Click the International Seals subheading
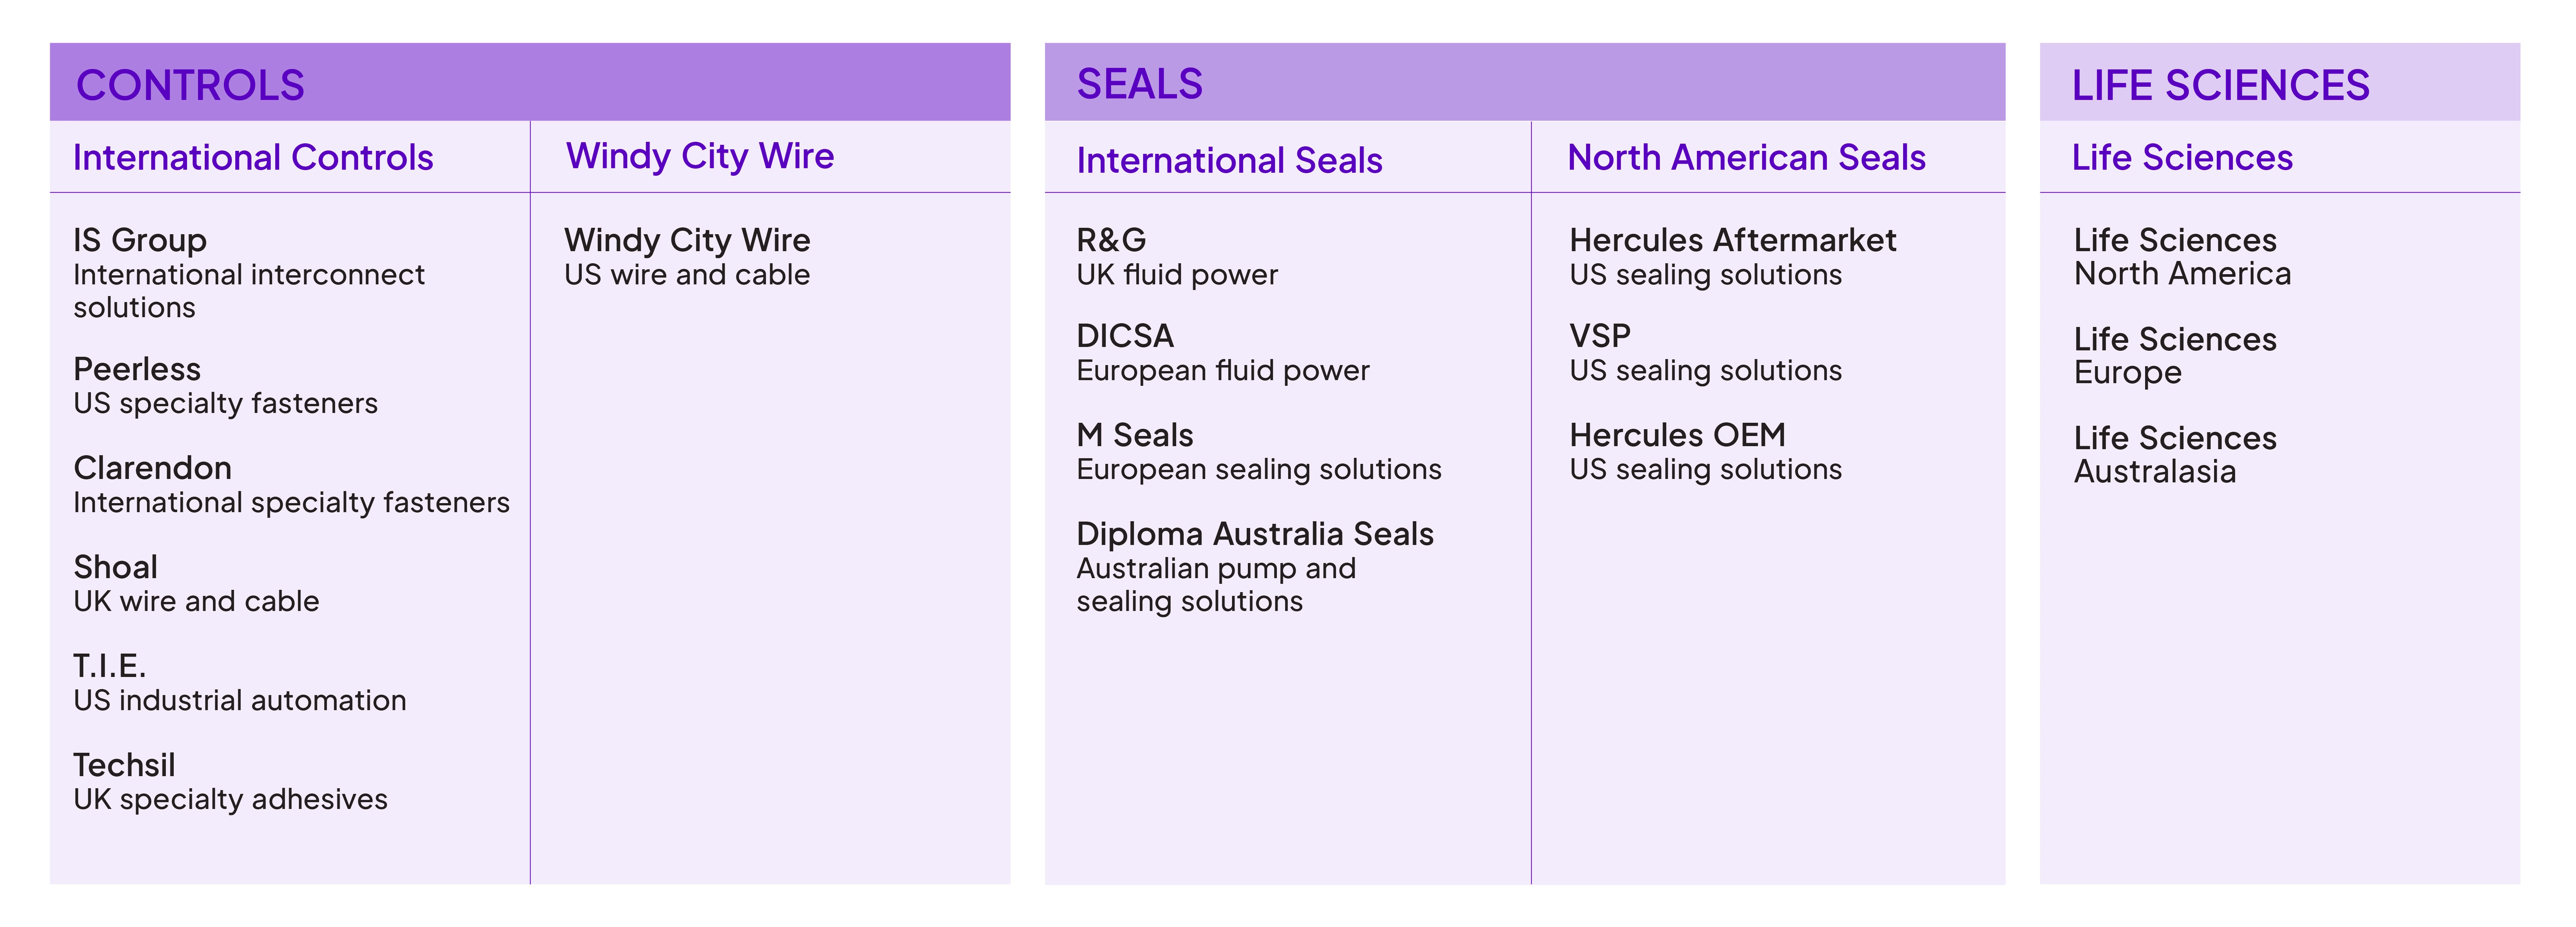The width and height of the screenshot is (2576, 927). coord(1229,160)
